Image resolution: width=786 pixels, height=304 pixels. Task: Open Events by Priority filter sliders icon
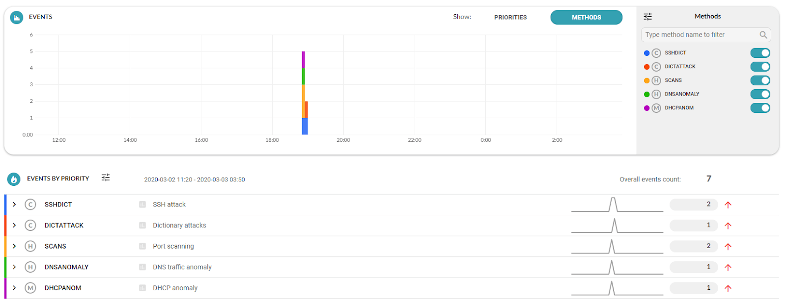click(x=106, y=177)
